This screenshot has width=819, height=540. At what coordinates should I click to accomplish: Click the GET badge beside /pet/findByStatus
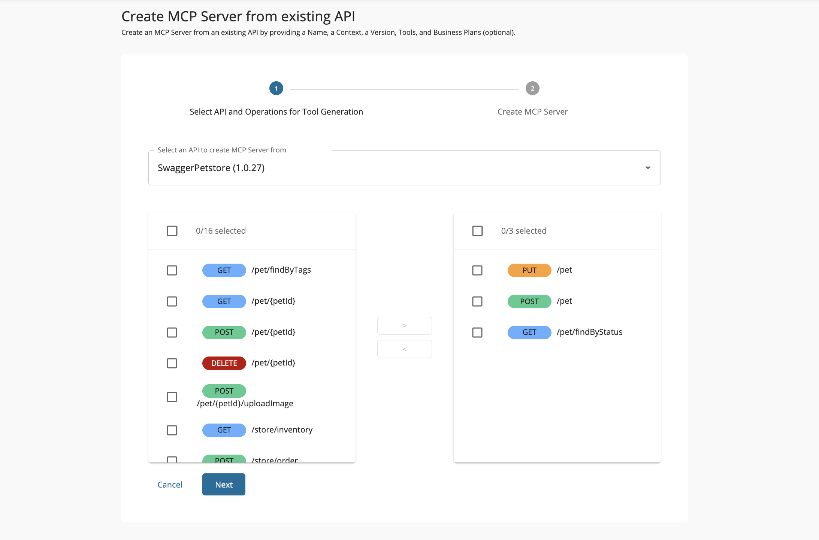[x=529, y=332]
